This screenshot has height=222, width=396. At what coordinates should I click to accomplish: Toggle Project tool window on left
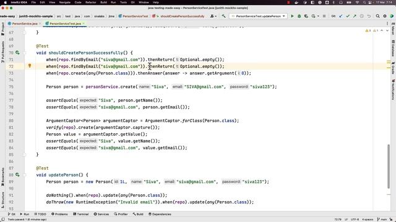click(x=2, y=28)
